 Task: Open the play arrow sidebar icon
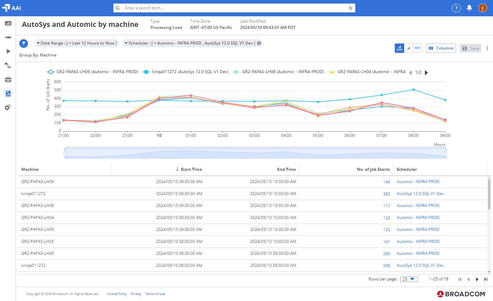tap(8, 51)
